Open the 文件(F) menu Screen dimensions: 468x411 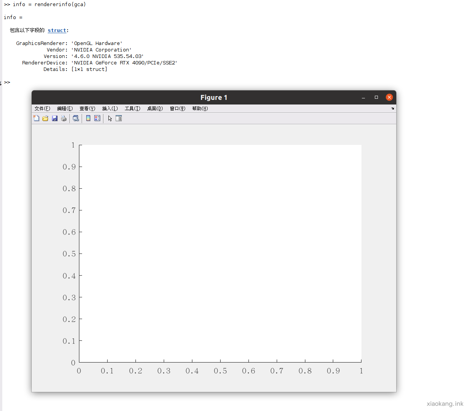pyautogui.click(x=42, y=108)
